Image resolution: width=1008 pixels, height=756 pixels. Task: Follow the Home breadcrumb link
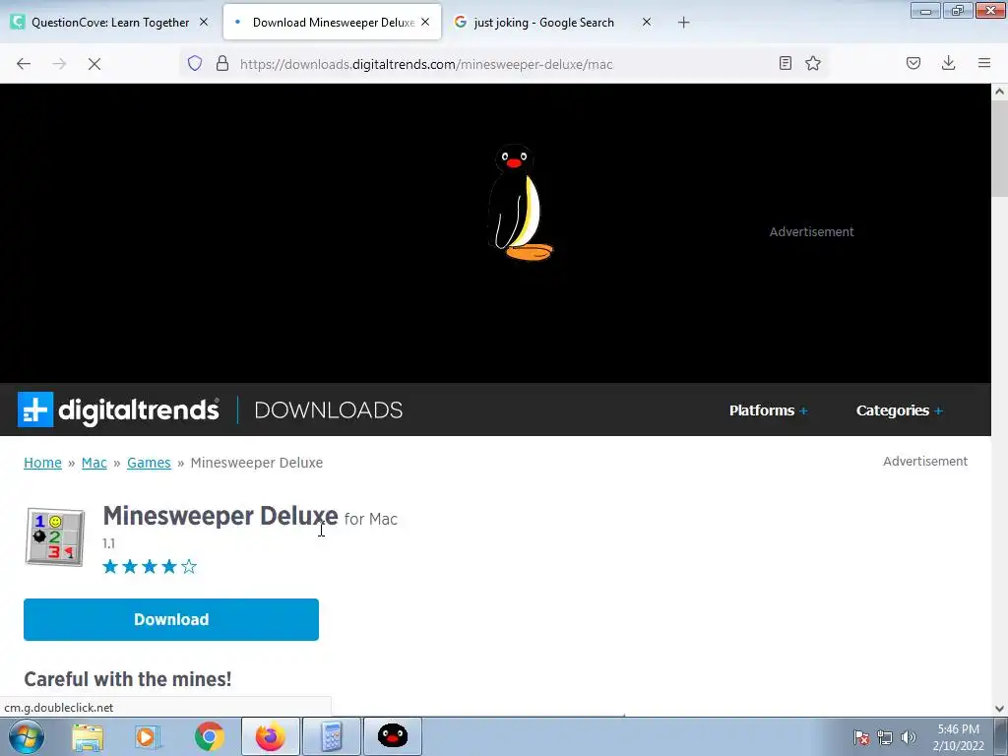[x=42, y=463]
